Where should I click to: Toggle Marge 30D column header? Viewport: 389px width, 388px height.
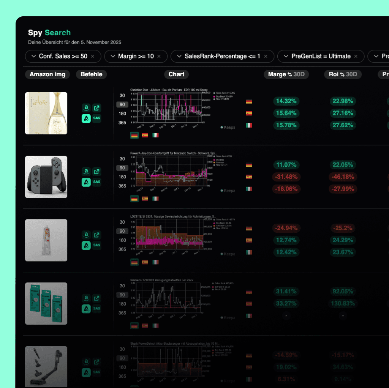(x=286, y=74)
